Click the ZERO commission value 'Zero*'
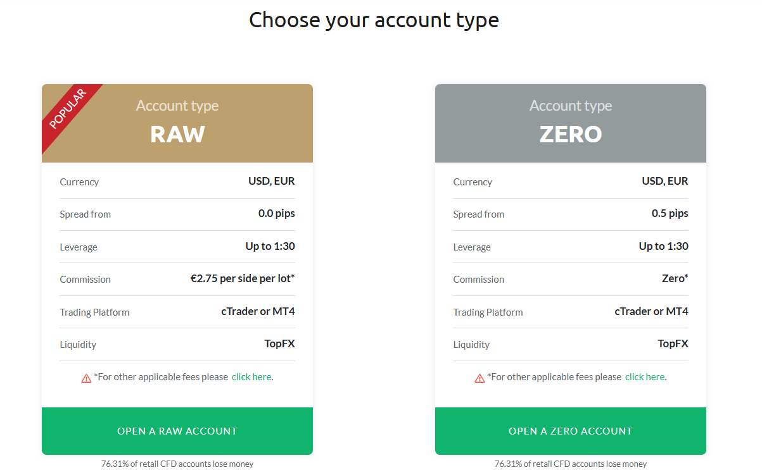The height and width of the screenshot is (470, 762). [x=674, y=278]
